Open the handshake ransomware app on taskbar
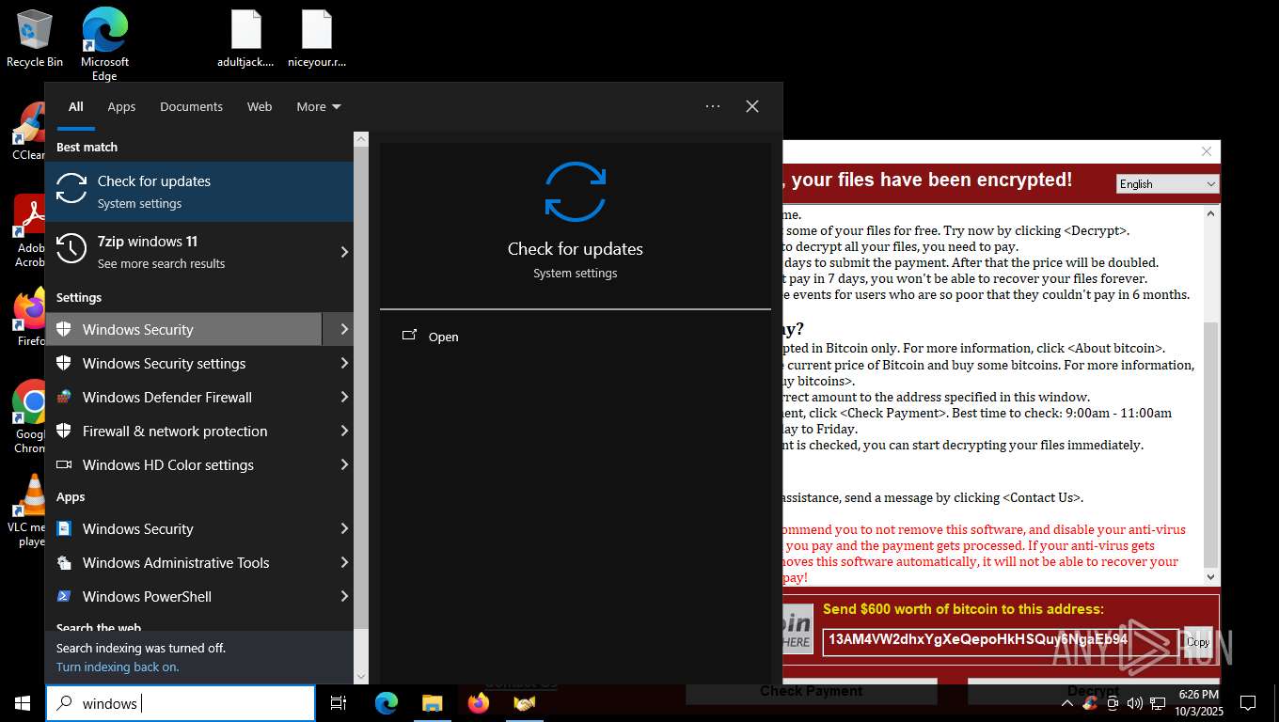The height and width of the screenshot is (722, 1279). tap(524, 703)
